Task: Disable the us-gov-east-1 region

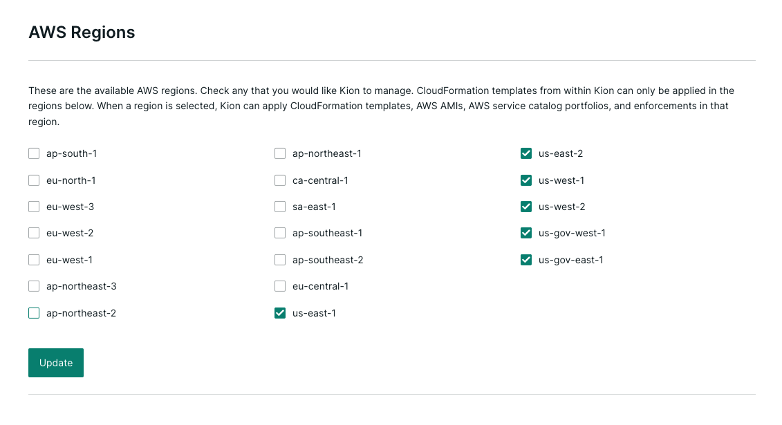Action: (526, 260)
